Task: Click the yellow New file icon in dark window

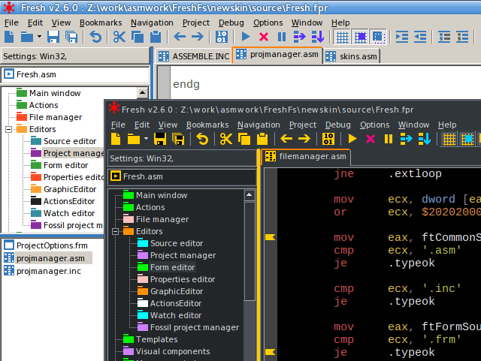Action: [x=116, y=139]
